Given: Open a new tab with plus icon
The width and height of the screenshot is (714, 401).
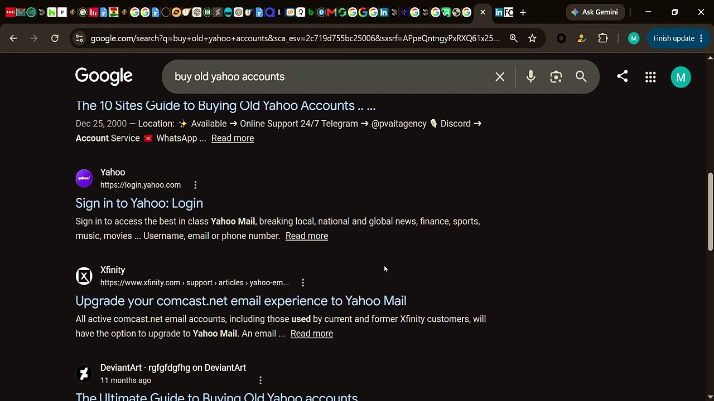Looking at the screenshot, I should point(523,12).
